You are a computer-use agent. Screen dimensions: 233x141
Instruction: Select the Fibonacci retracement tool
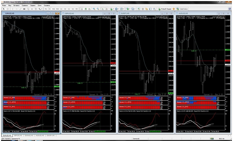coord(28,9)
